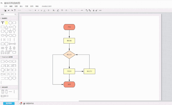Image resolution: width=172 pixels, height=105 pixels.
Task: Select the 代码块 rectangle node
Action: (x=69, y=71)
